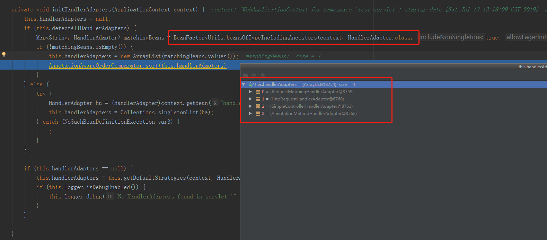Click the back arrow in the evaluate popup
547x240 pixels.
coord(254,75)
